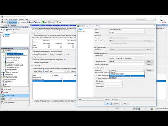The image size is (168, 126).
Task: Select Load Balancing tree item
Action: click(x=8, y=81)
